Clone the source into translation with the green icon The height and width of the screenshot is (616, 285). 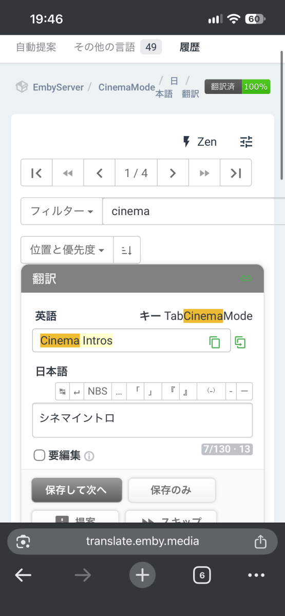(240, 342)
